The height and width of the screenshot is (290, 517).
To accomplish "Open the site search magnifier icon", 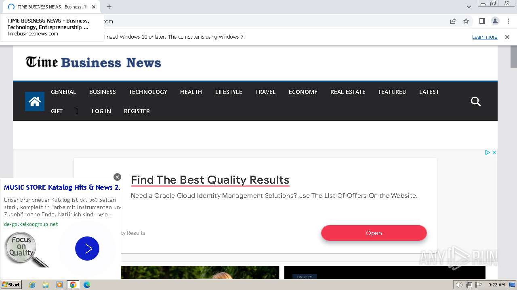I will (476, 101).
